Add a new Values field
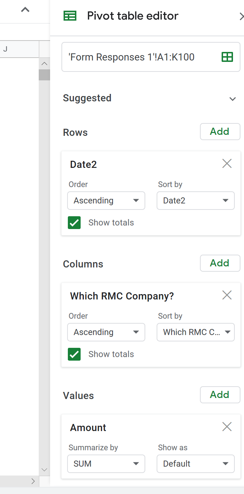Screen dimensions: 244x494 tap(220, 395)
